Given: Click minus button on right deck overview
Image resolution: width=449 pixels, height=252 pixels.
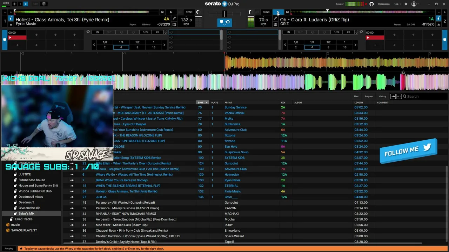Looking at the screenshot, I should pyautogui.click(x=438, y=12).
